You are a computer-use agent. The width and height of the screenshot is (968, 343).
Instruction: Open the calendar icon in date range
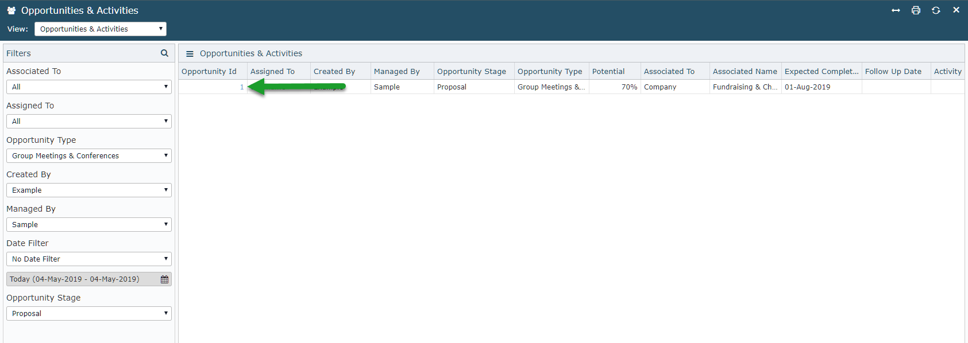pyautogui.click(x=164, y=279)
